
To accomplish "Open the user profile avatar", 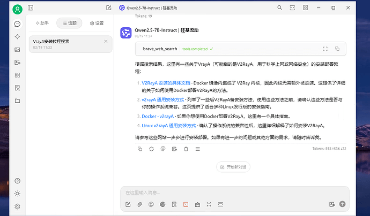I will 18,10.
